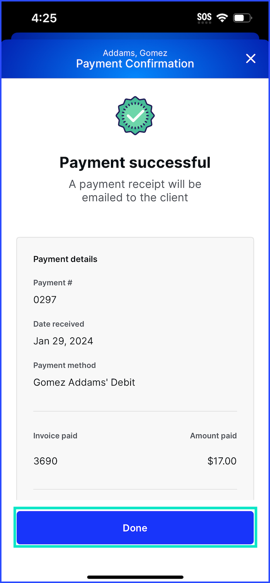Tap Gomez Addams' Debit payment method
Image resolution: width=270 pixels, height=583 pixels.
pyautogui.click(x=84, y=382)
